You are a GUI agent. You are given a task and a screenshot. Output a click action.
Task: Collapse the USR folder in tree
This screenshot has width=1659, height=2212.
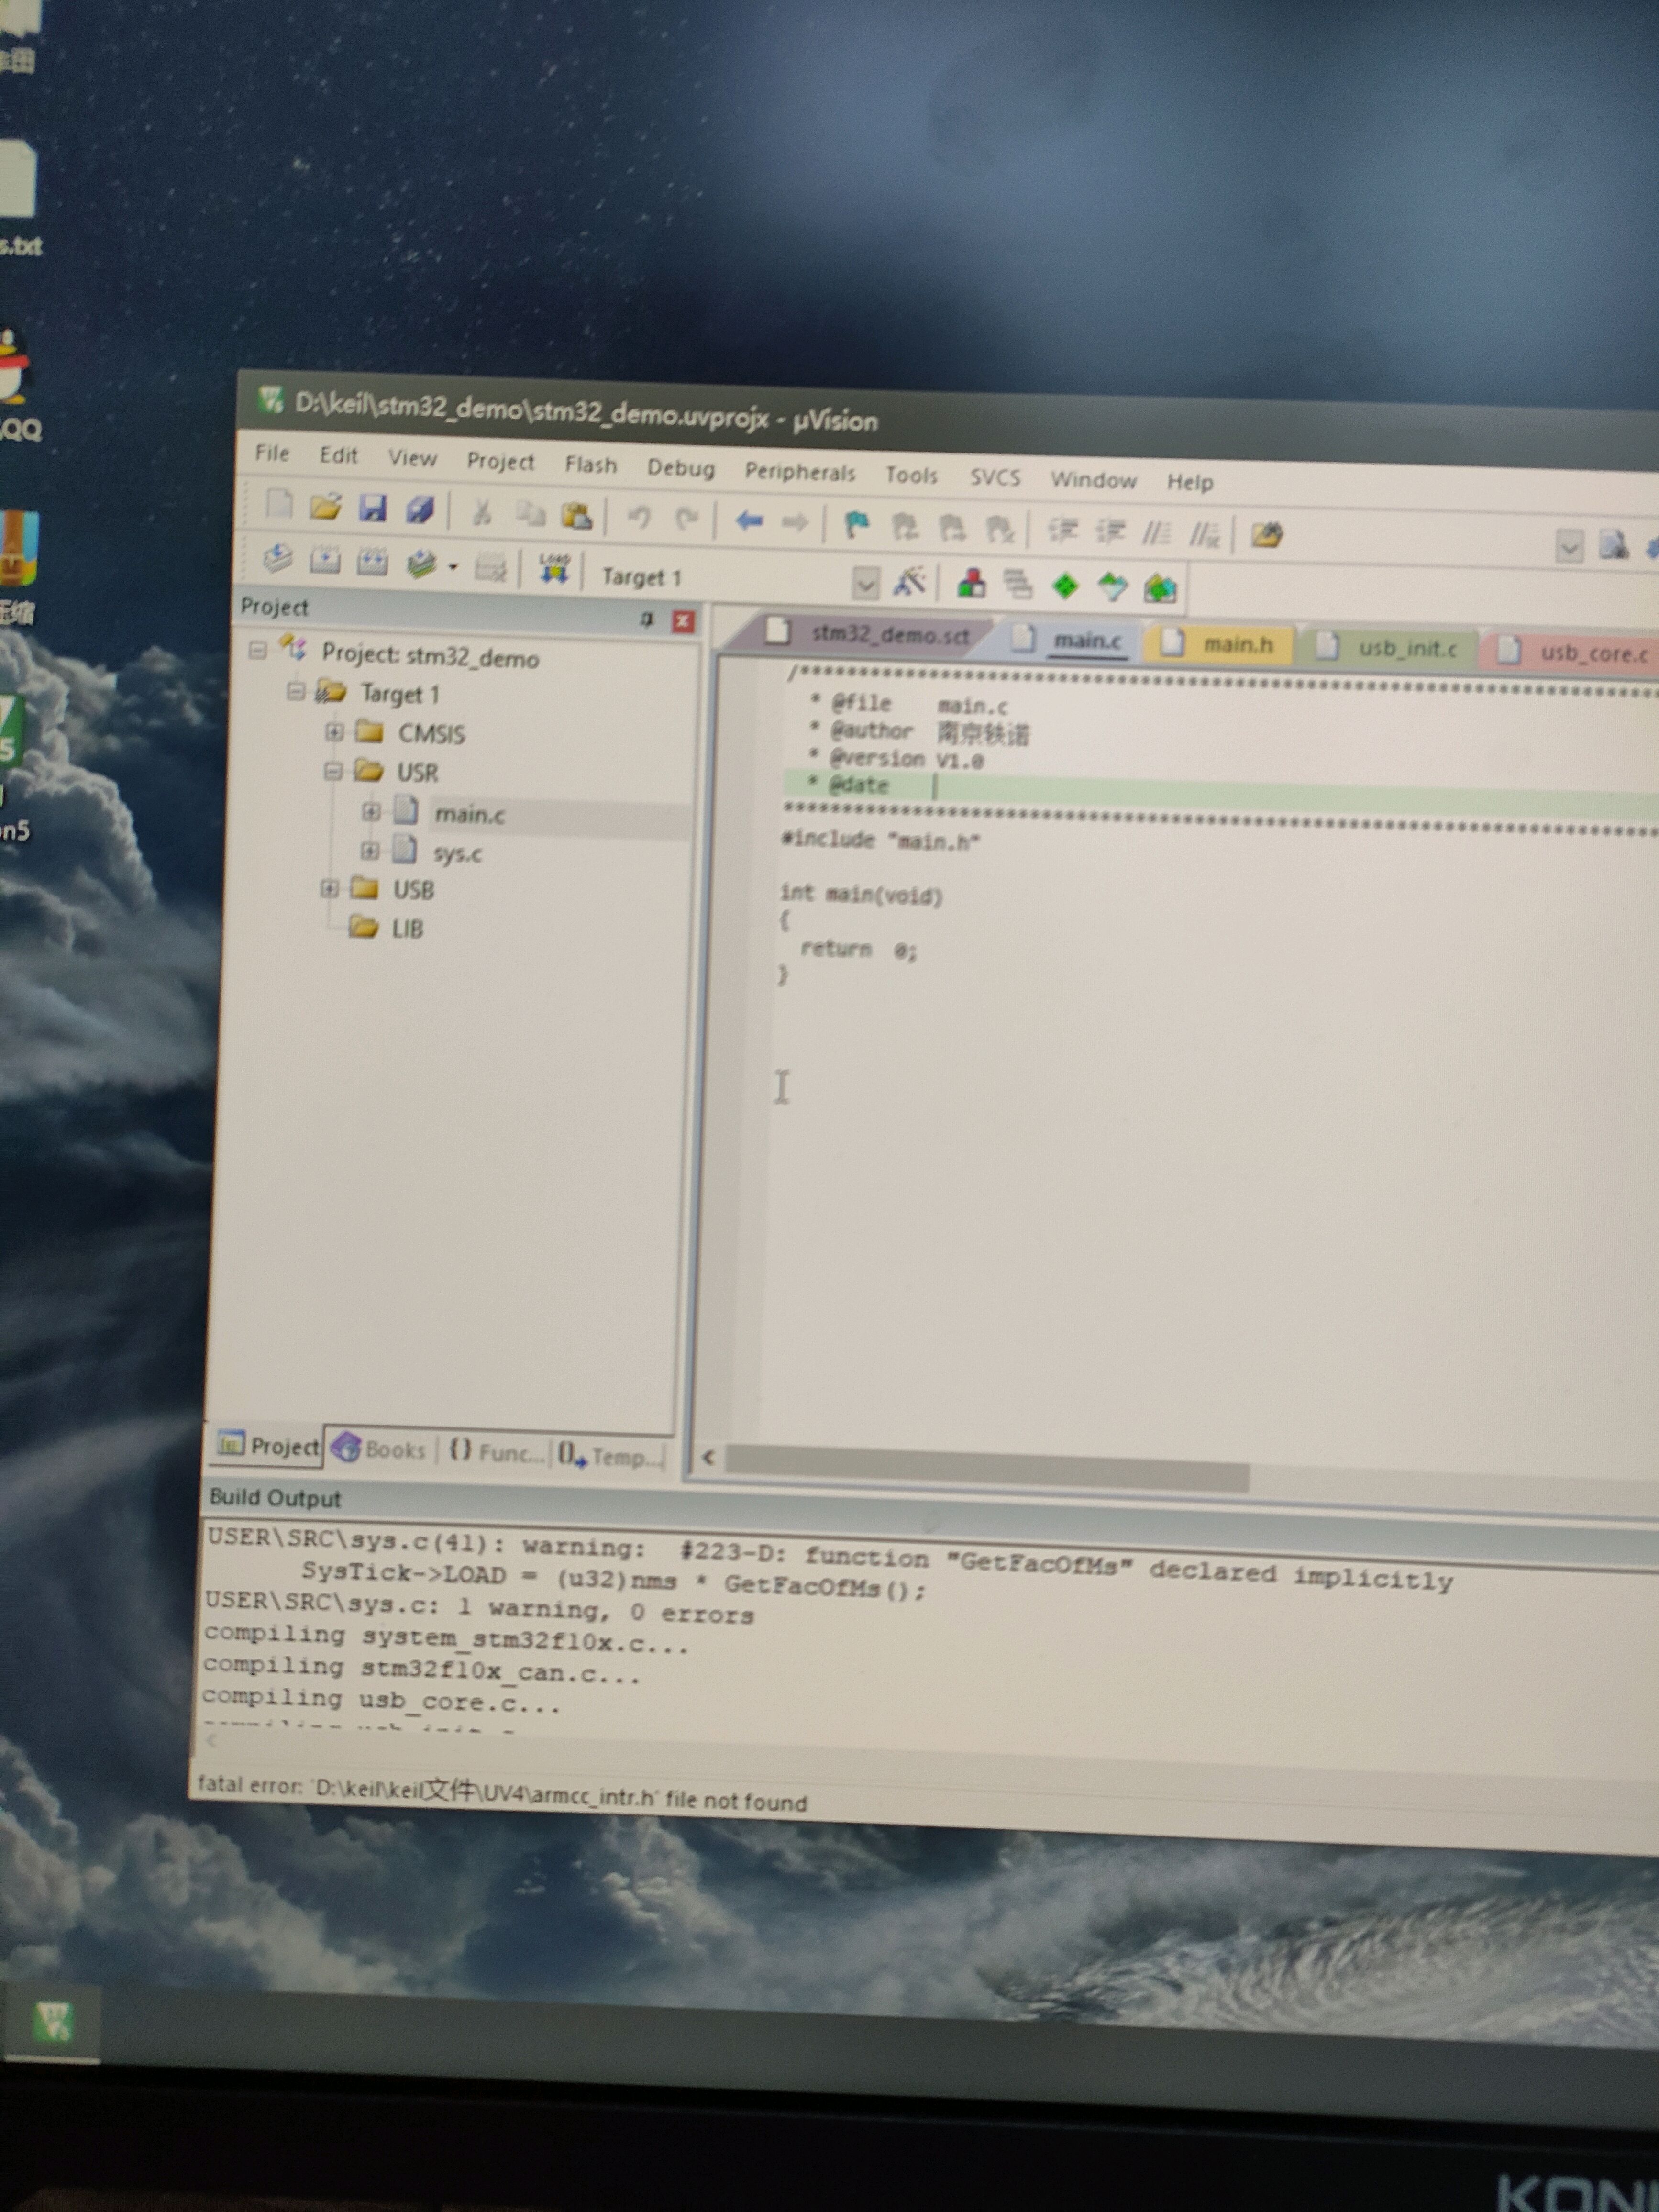(333, 771)
